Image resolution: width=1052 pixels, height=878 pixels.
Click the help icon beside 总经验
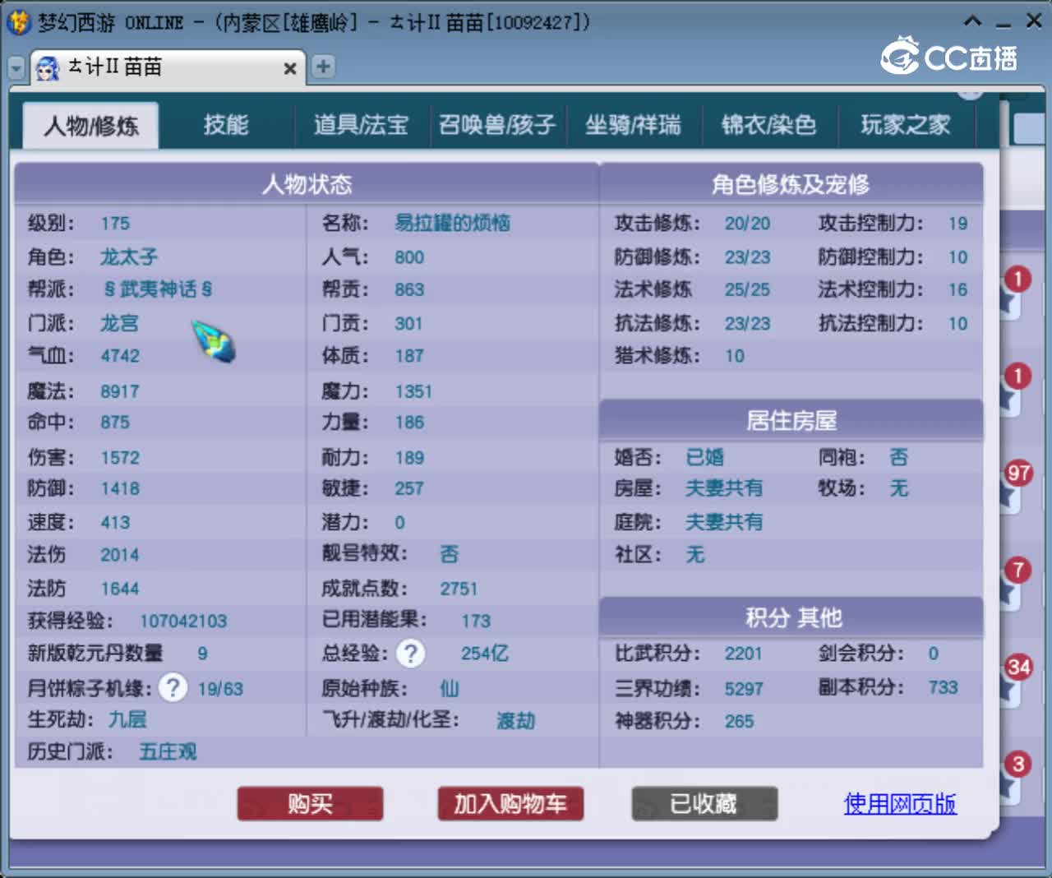tap(411, 654)
